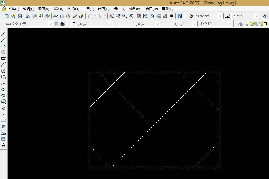Select the Multiline Text tool

3,145
